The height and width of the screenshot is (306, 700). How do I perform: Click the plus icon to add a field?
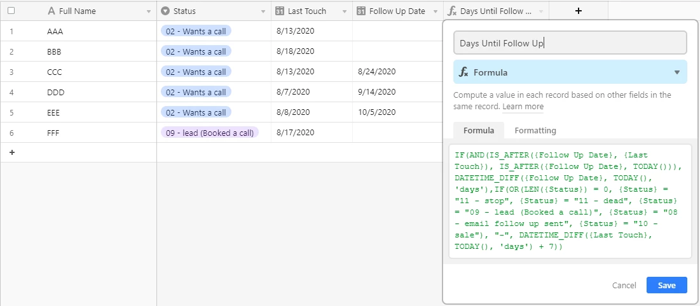[578, 11]
